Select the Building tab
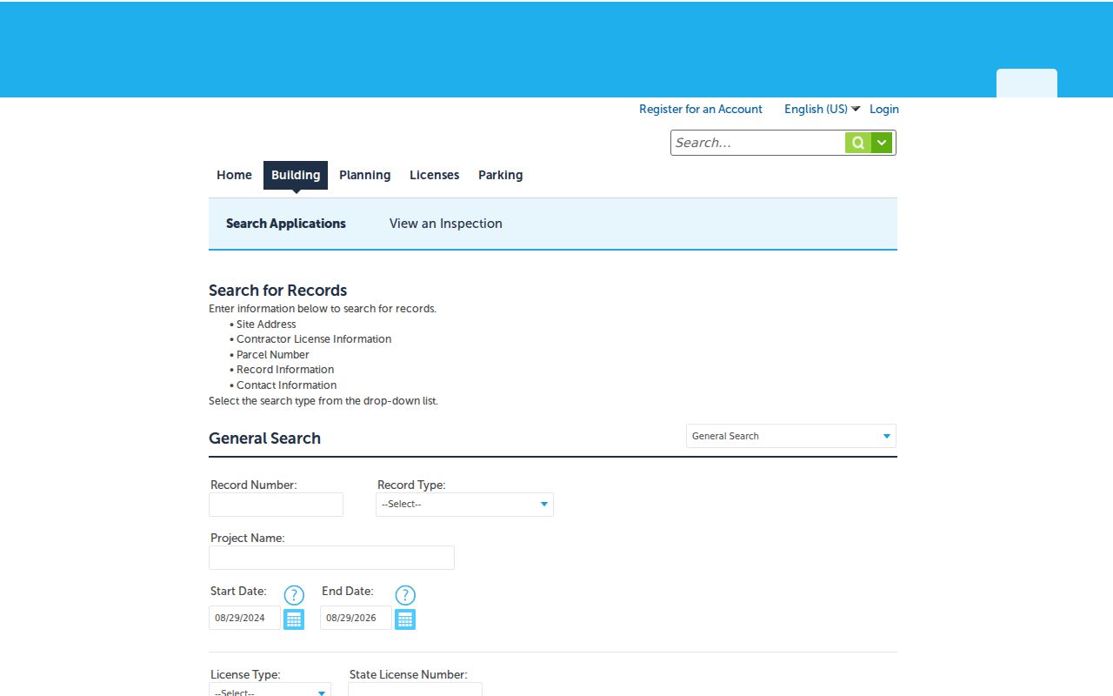This screenshot has width=1113, height=696. (x=296, y=175)
